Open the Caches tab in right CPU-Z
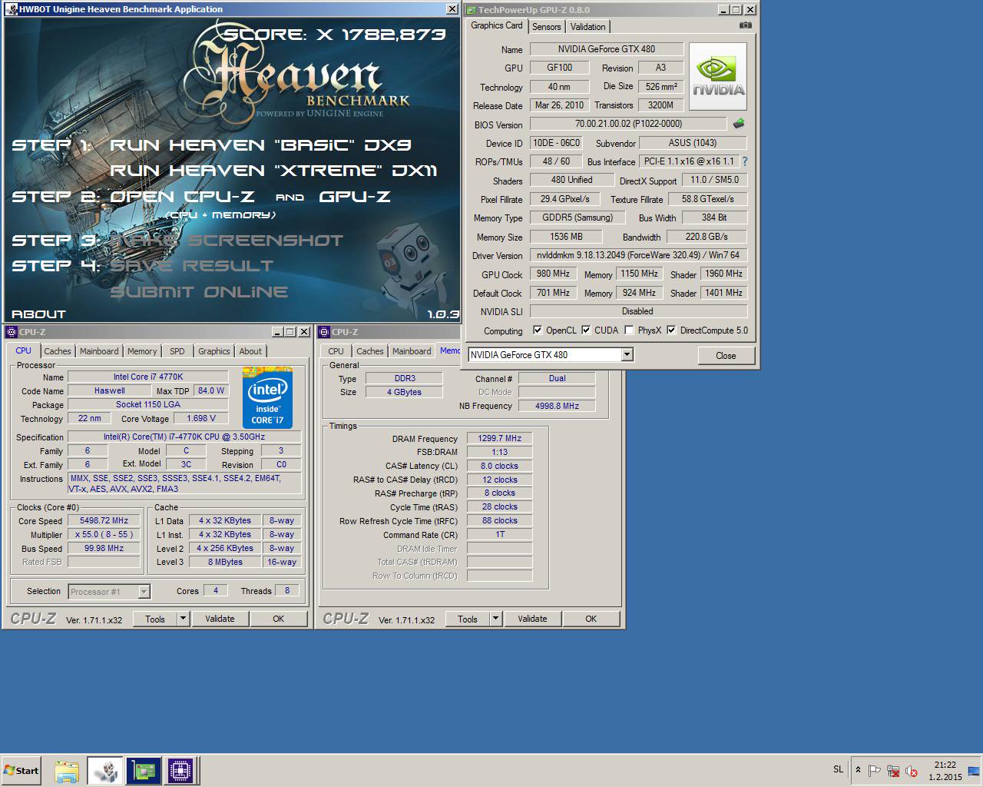Image resolution: width=983 pixels, height=787 pixels. point(369,351)
